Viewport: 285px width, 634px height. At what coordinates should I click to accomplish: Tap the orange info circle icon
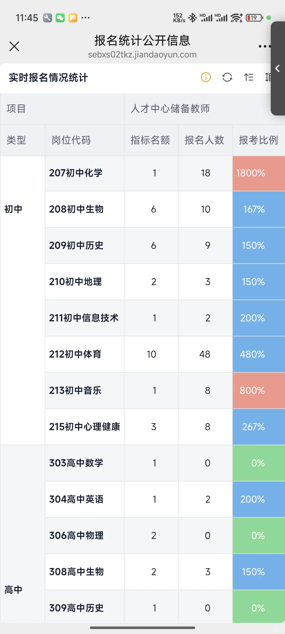click(206, 77)
